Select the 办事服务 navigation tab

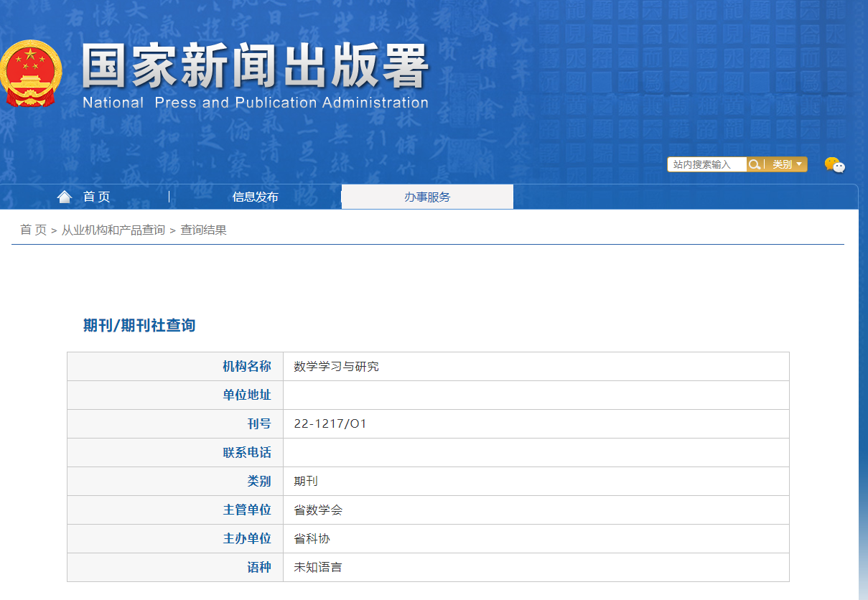427,197
